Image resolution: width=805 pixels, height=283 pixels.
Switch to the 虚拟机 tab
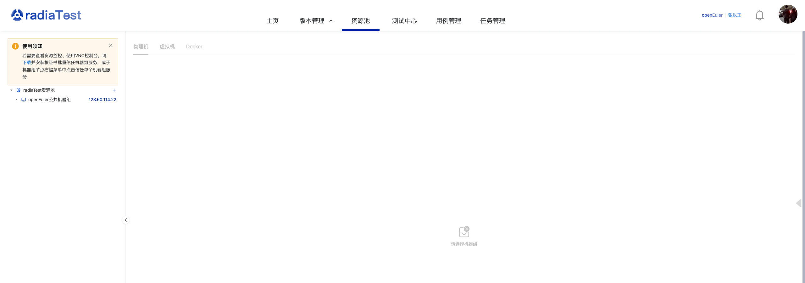(x=167, y=46)
